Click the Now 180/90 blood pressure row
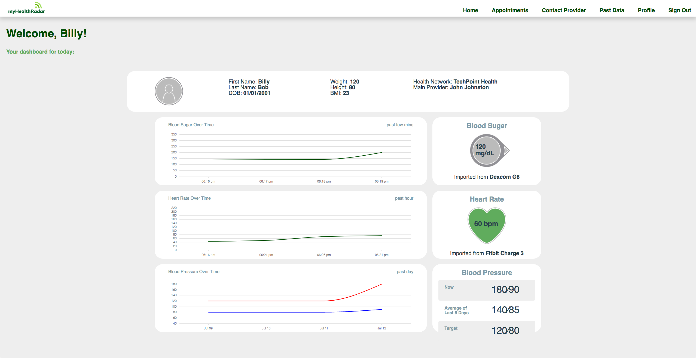 tap(487, 290)
